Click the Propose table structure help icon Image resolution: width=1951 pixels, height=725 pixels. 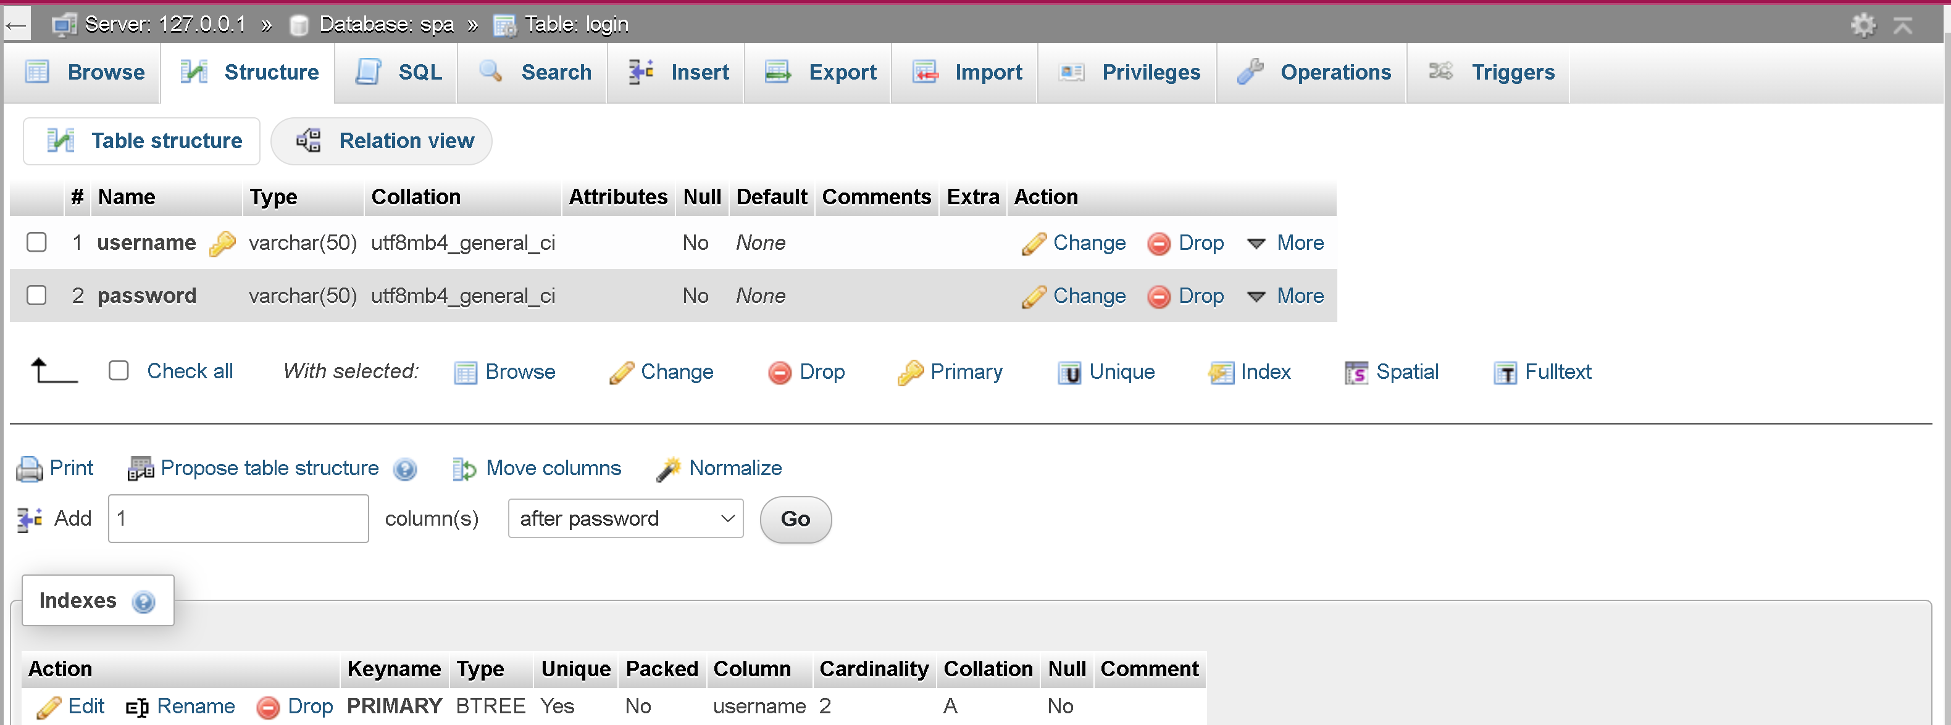[405, 469]
